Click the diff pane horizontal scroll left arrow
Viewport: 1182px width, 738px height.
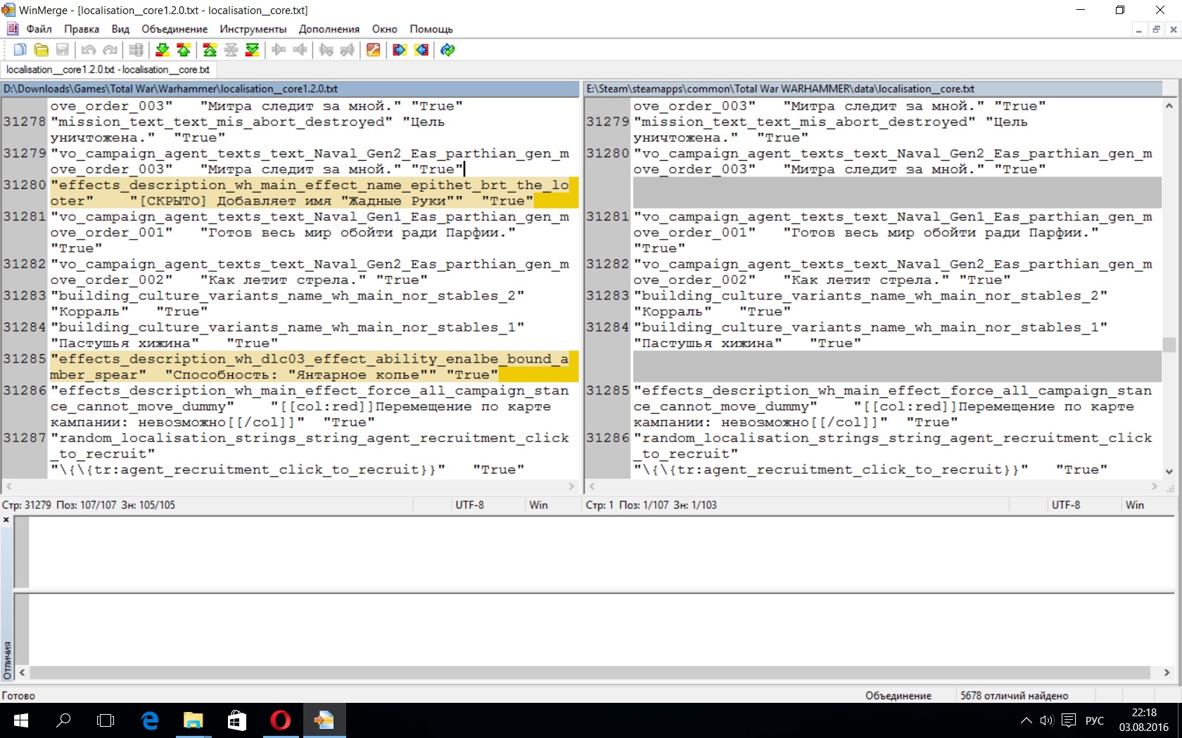[23, 673]
